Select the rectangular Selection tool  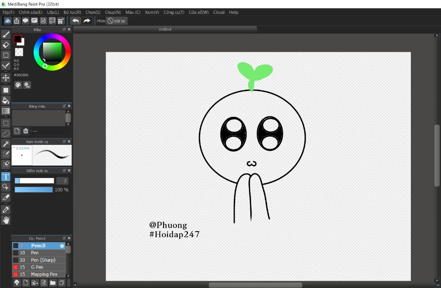pos(6,123)
